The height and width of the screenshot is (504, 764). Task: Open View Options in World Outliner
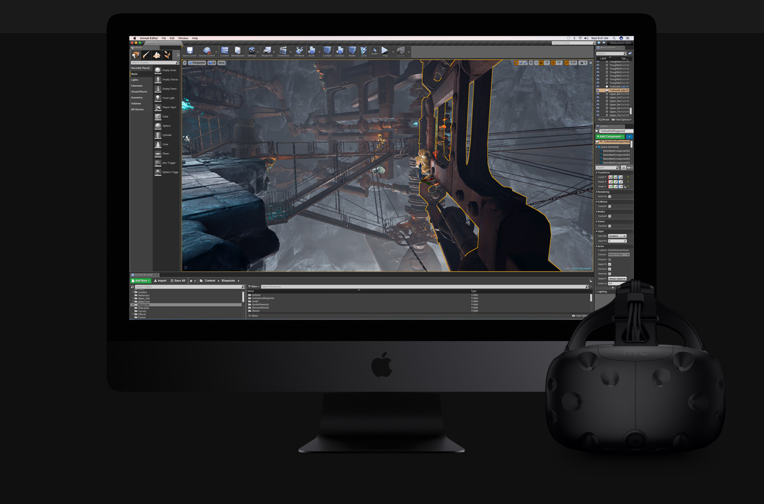click(622, 119)
